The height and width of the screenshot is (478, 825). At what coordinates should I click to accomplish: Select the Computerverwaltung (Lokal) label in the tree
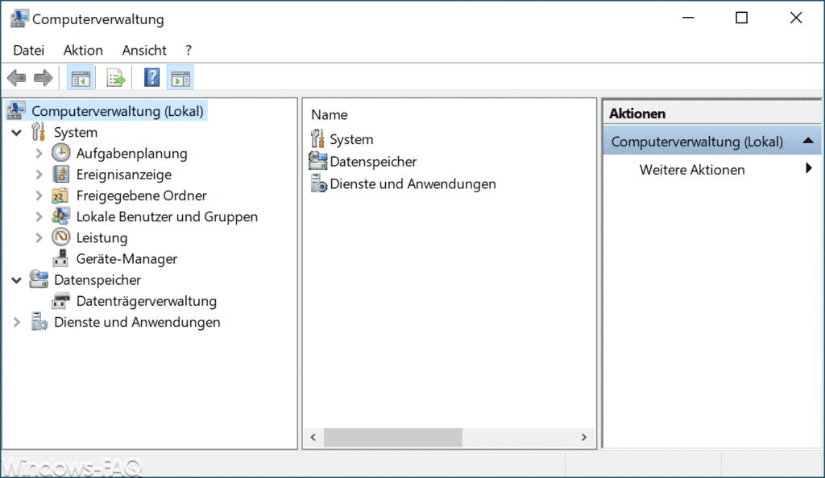click(x=118, y=111)
